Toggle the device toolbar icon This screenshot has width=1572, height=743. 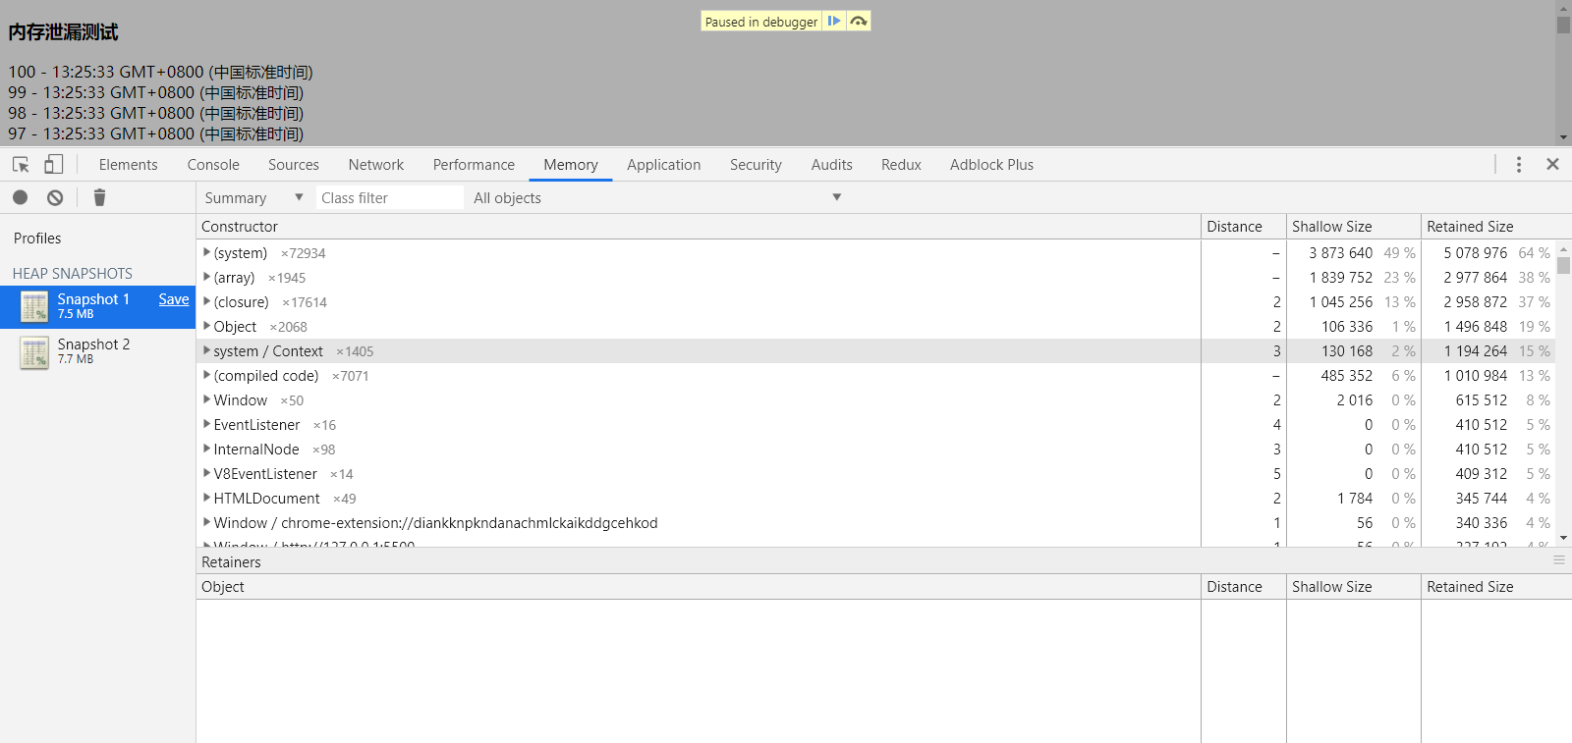click(54, 165)
